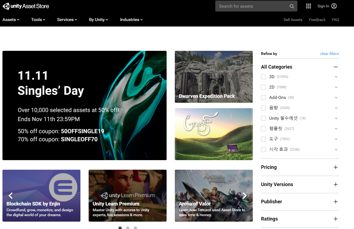Click the Ratings filter heading
The height and width of the screenshot is (229, 354).
pos(269,219)
